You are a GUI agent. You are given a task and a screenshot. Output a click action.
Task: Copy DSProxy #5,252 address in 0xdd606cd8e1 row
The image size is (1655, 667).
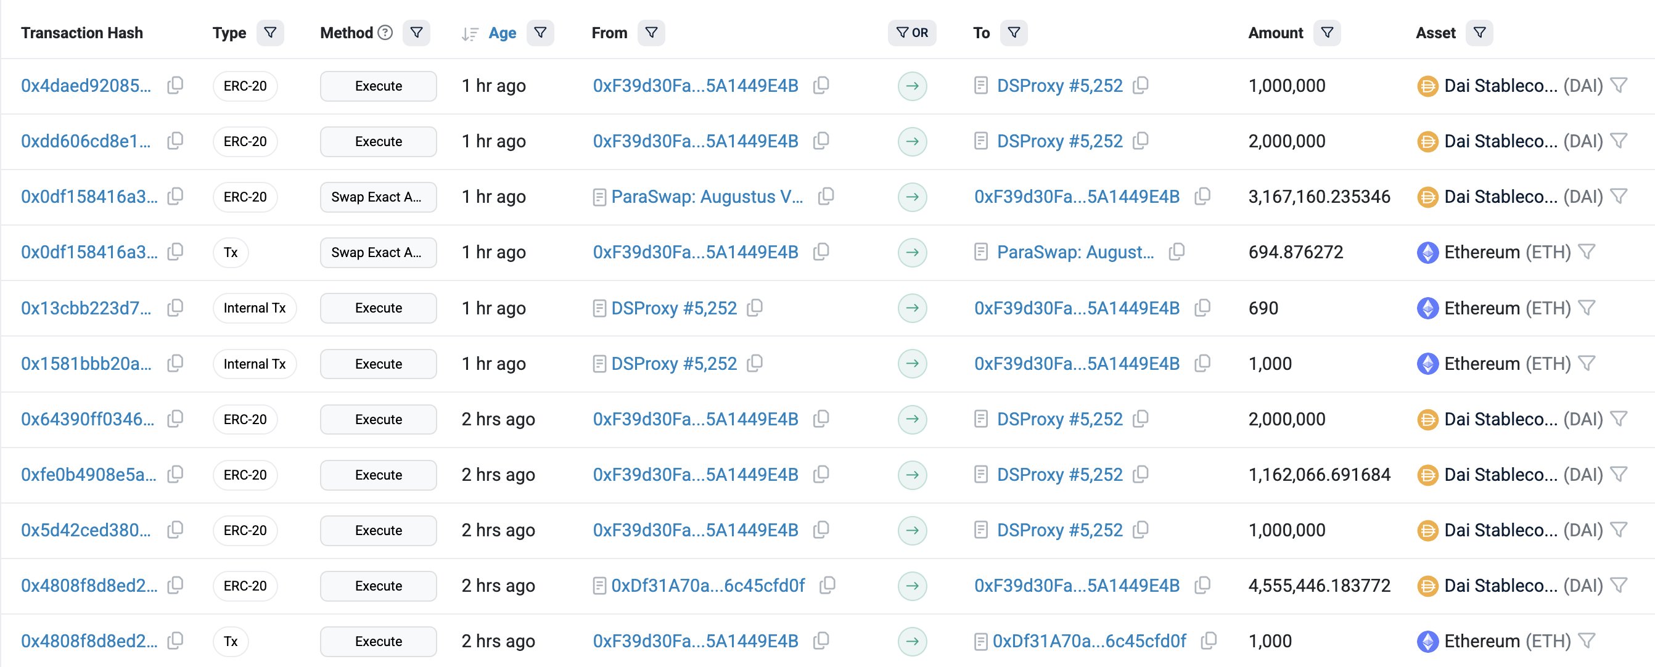tap(1140, 141)
